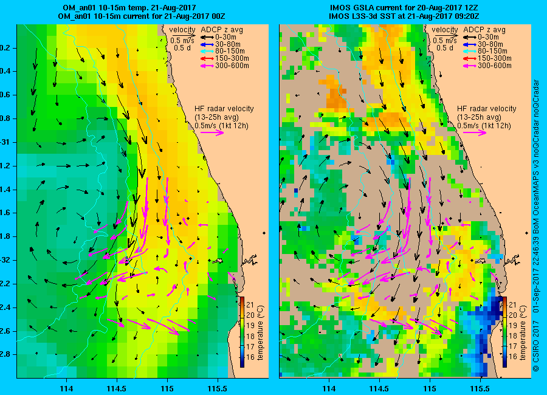Click longitude label 114.5 under left map
This screenshot has height=395, width=547.
117,388
